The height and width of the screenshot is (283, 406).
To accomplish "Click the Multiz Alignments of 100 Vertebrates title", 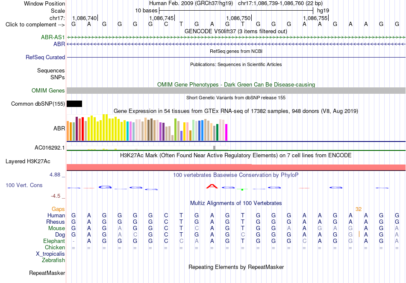I will tap(236, 203).
